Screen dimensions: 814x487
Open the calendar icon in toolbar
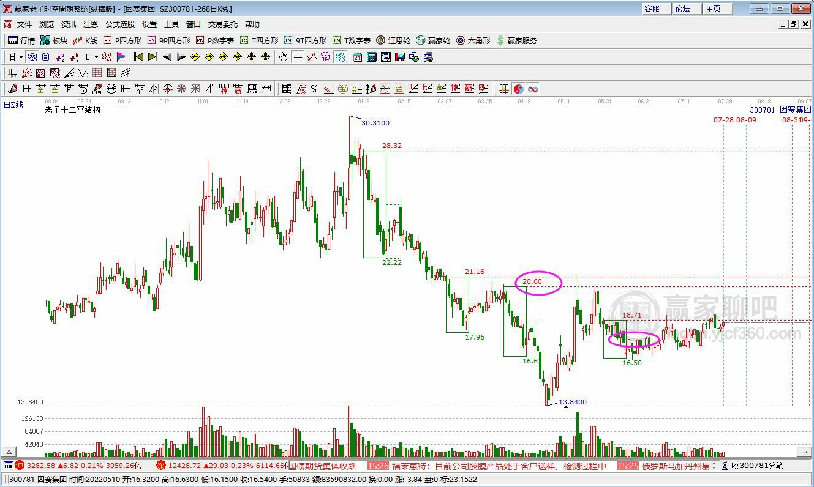[357, 57]
